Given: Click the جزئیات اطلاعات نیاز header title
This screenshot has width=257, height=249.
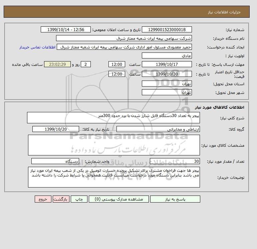Looking at the screenshot, I should 224,12.
